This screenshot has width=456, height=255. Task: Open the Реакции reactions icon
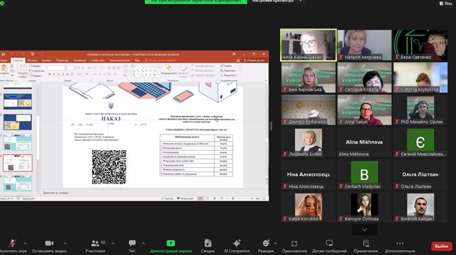point(266,243)
